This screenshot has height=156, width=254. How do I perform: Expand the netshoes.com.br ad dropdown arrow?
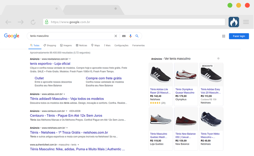[x=67, y=128]
